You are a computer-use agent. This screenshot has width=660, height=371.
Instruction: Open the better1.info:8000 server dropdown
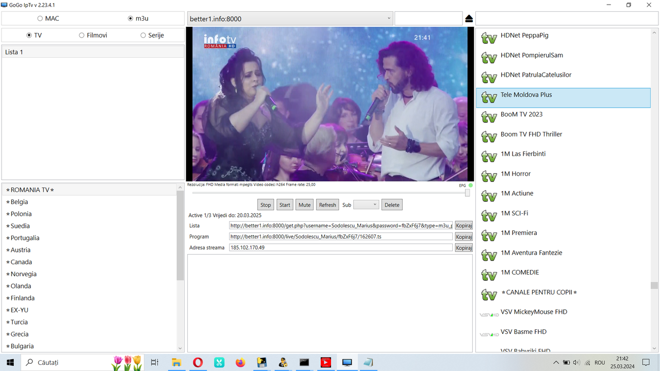pyautogui.click(x=290, y=19)
